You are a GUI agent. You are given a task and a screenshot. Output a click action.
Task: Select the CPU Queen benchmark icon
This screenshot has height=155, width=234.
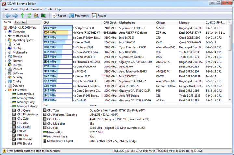coord(14,110)
